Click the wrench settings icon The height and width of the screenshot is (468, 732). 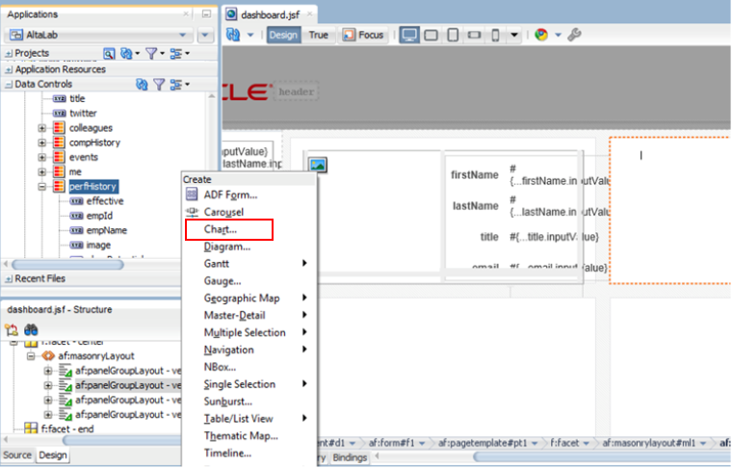coord(574,35)
